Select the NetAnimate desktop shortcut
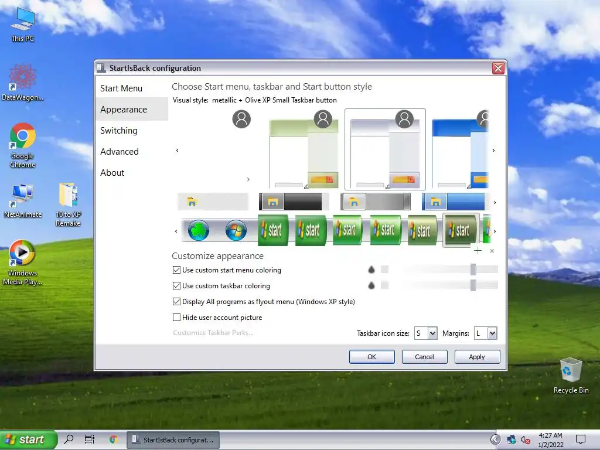Image resolution: width=600 pixels, height=450 pixels. pos(23,201)
